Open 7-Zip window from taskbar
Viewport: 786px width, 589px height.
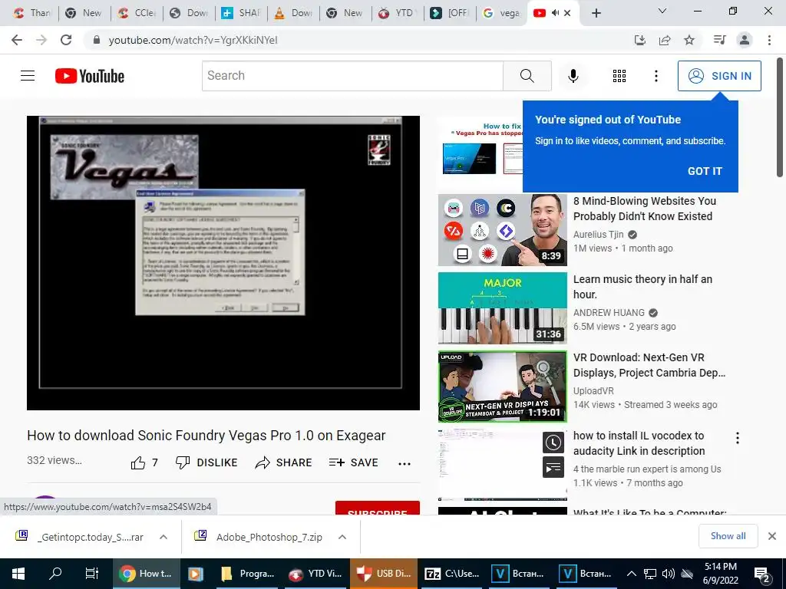click(x=451, y=574)
